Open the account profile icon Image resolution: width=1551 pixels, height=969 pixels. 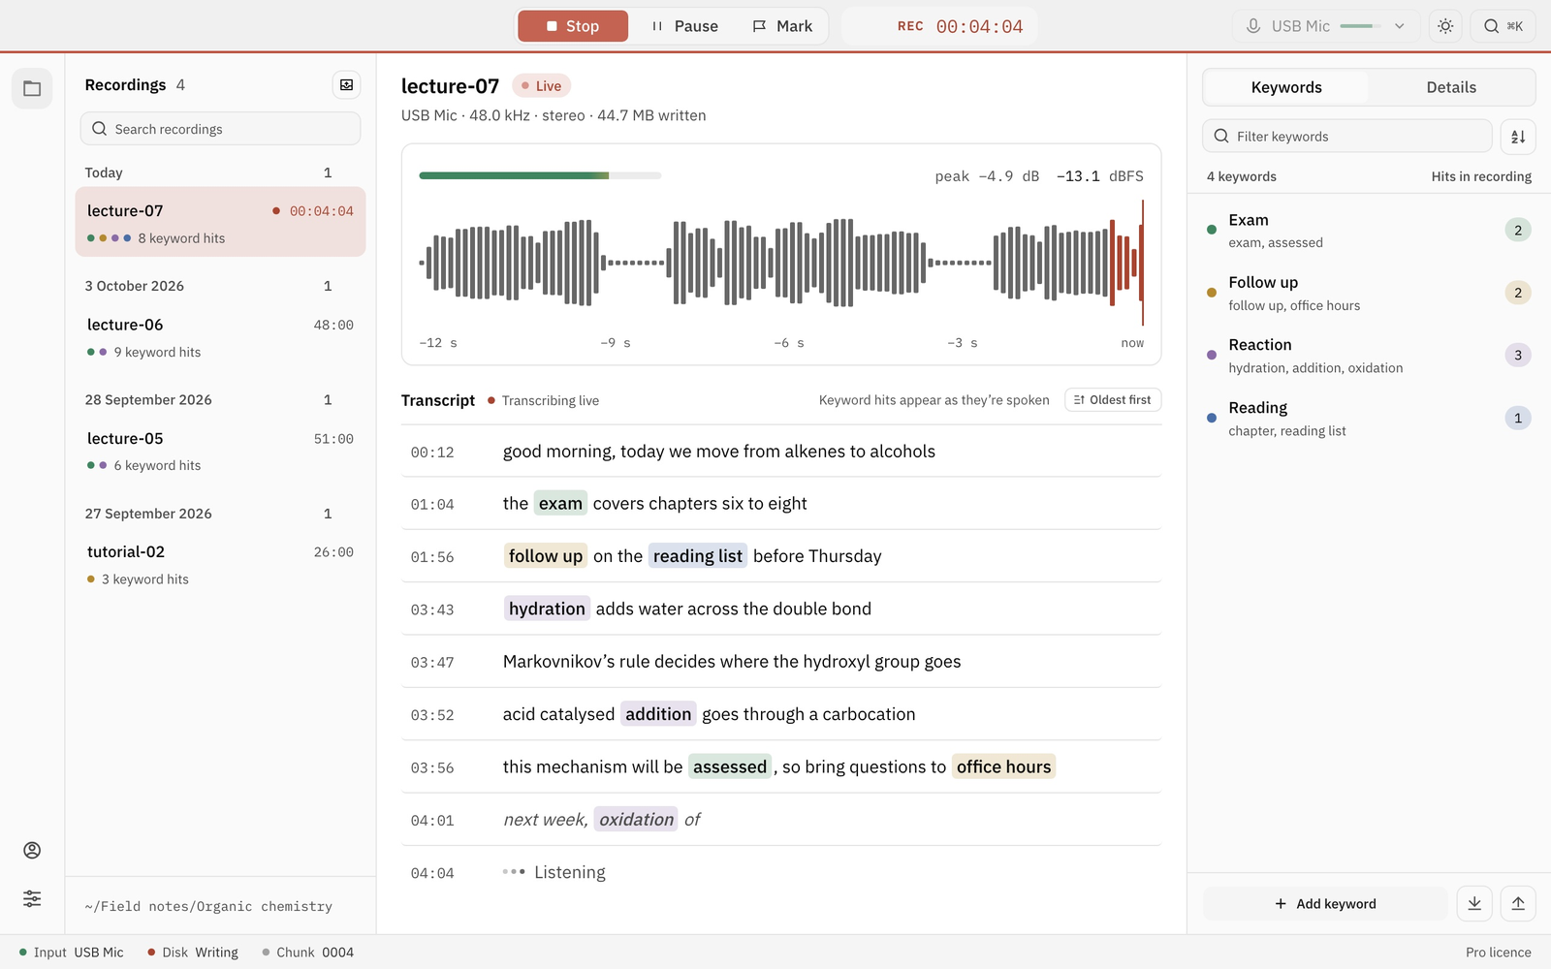pyautogui.click(x=32, y=850)
